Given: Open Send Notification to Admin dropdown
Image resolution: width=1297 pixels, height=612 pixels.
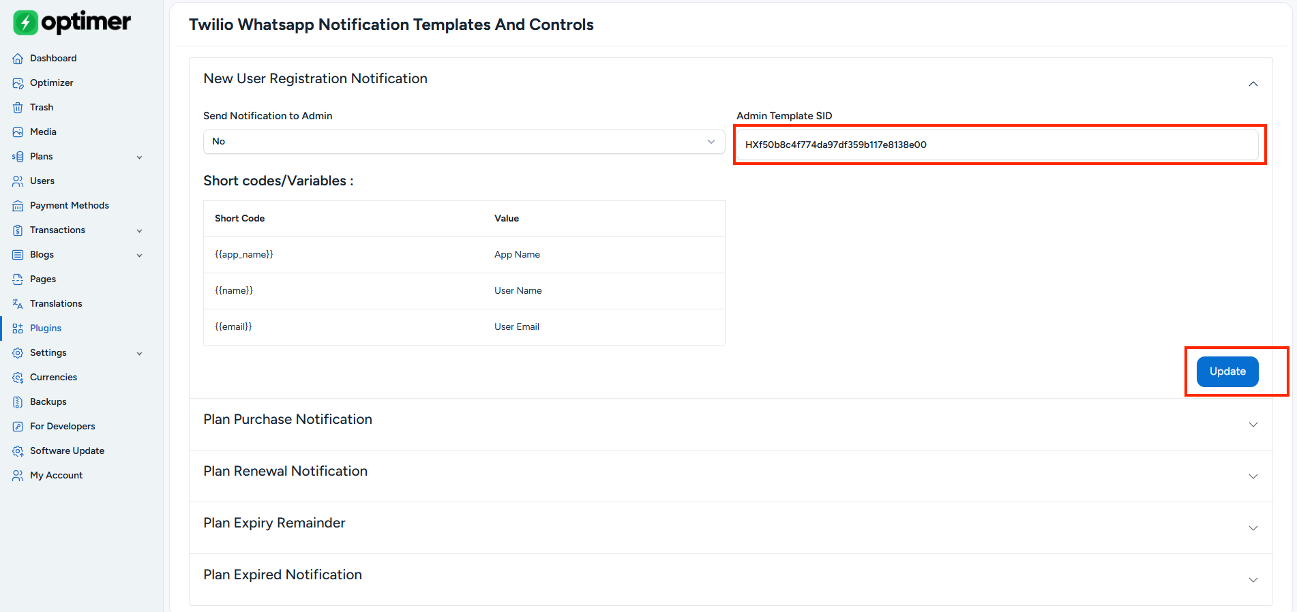Looking at the screenshot, I should point(464,142).
